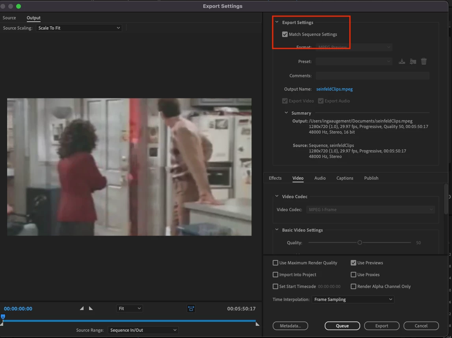This screenshot has height=338, width=452.
Task: Select the Video tab
Action: 298,178
